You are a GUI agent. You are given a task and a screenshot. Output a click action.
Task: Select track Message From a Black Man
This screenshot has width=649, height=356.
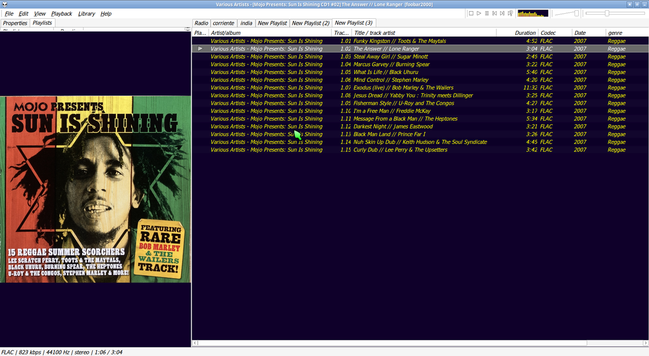coord(420,118)
